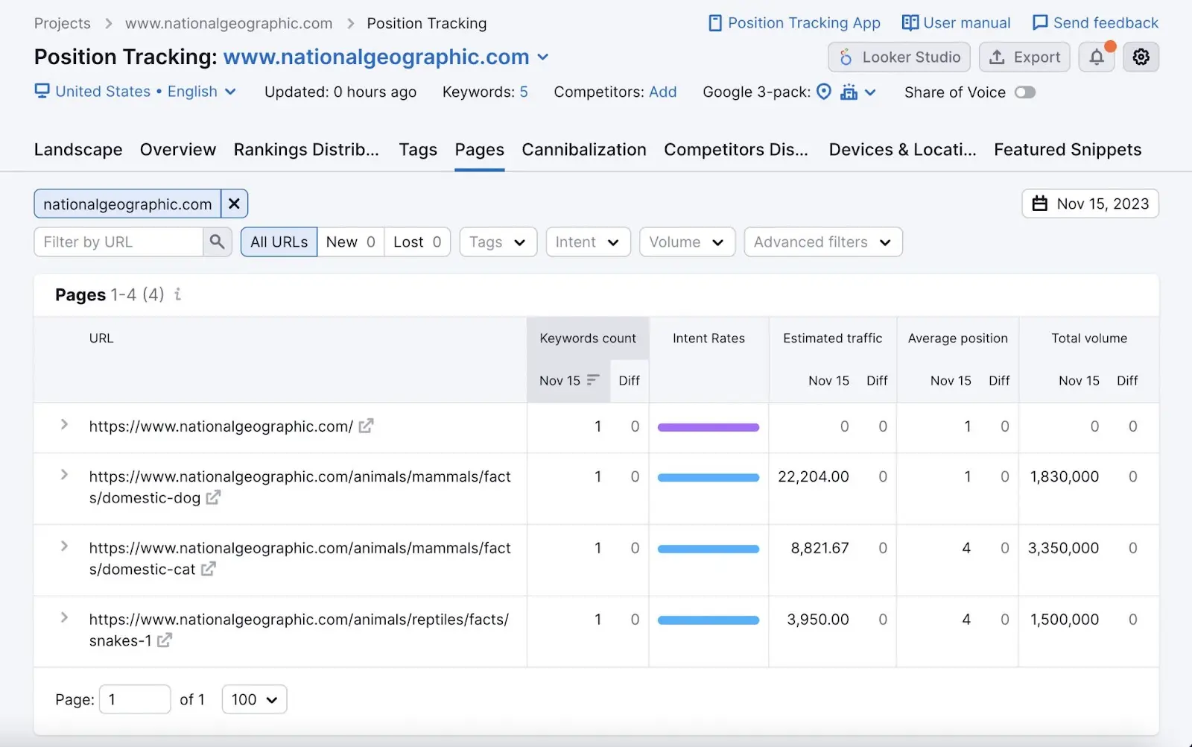Open the settings gear
The height and width of the screenshot is (747, 1192).
(1141, 57)
